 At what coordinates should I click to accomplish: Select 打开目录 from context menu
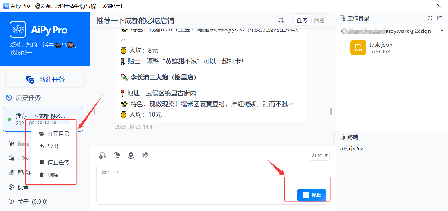[55, 134]
